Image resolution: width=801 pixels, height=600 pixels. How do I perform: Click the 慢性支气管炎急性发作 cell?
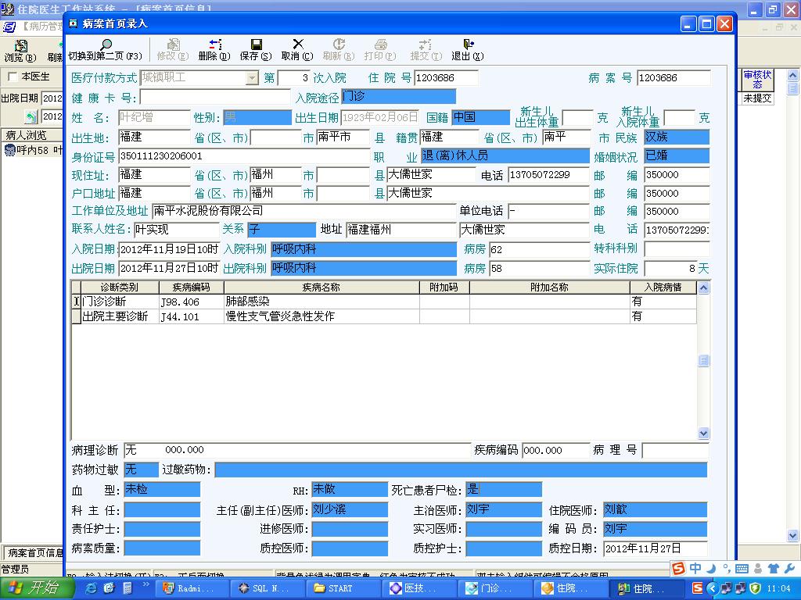(x=321, y=316)
